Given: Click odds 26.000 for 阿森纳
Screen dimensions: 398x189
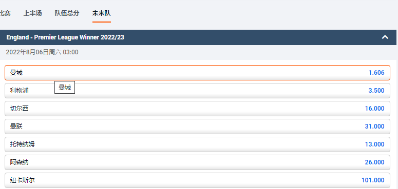Looking at the screenshot, I should point(375,162).
